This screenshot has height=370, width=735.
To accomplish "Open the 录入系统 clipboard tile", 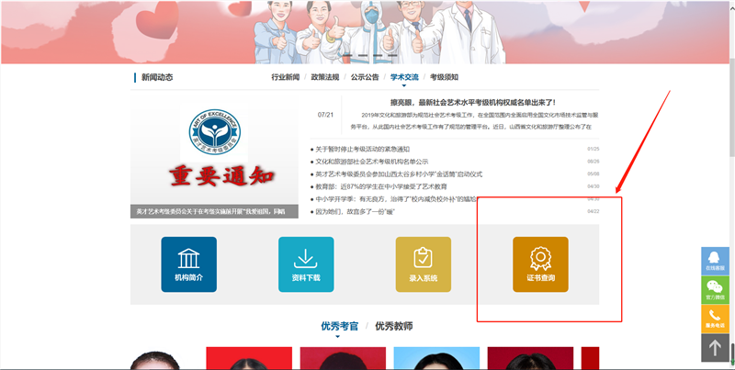I will pyautogui.click(x=424, y=264).
